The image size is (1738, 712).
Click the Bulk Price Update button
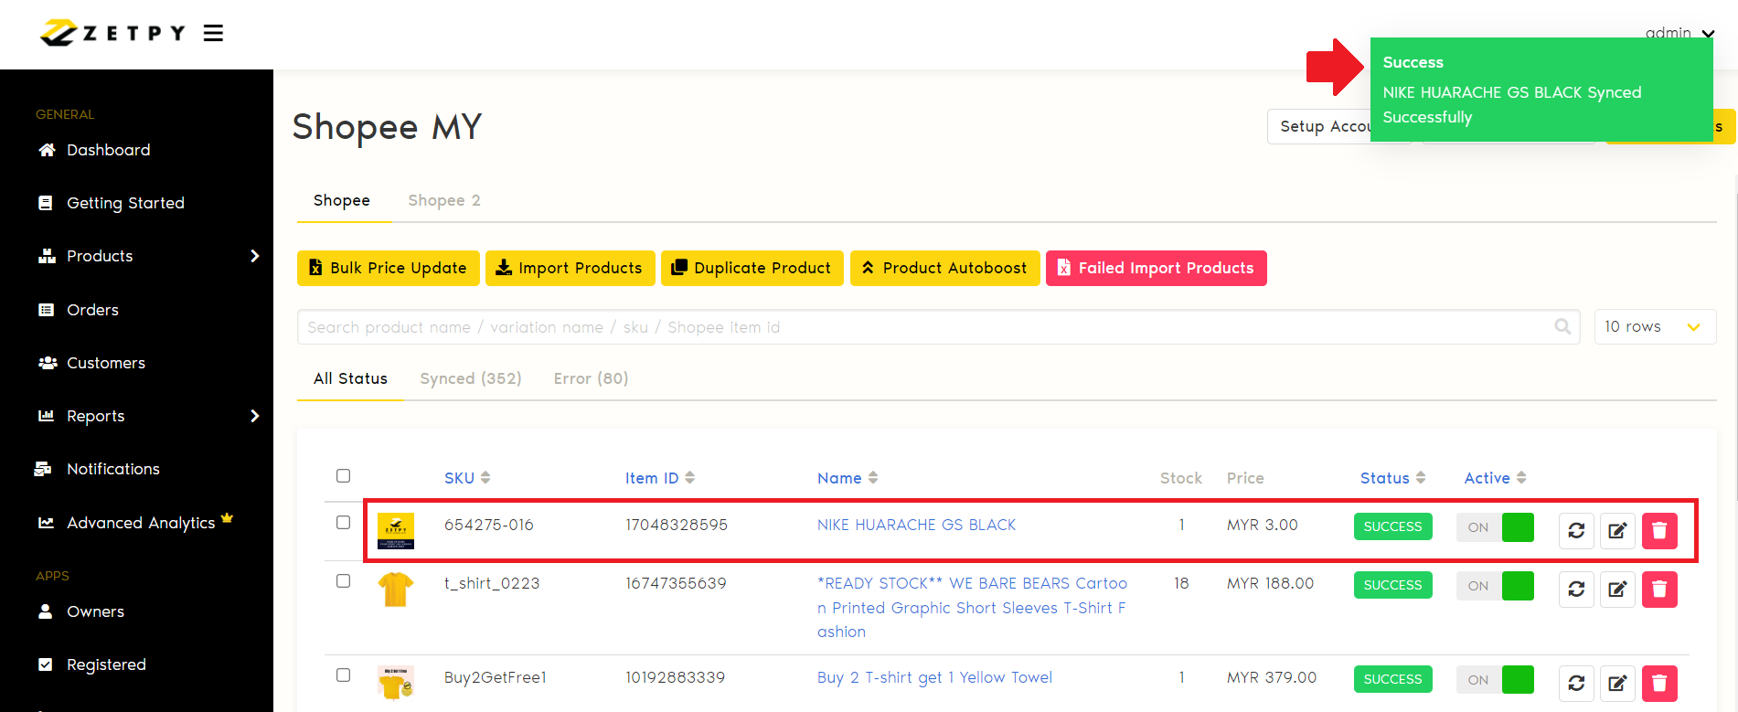pos(389,268)
